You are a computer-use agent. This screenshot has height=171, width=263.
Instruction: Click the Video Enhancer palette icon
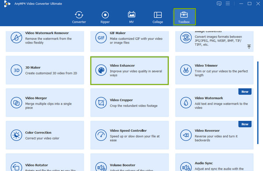pyautogui.click(x=101, y=70)
